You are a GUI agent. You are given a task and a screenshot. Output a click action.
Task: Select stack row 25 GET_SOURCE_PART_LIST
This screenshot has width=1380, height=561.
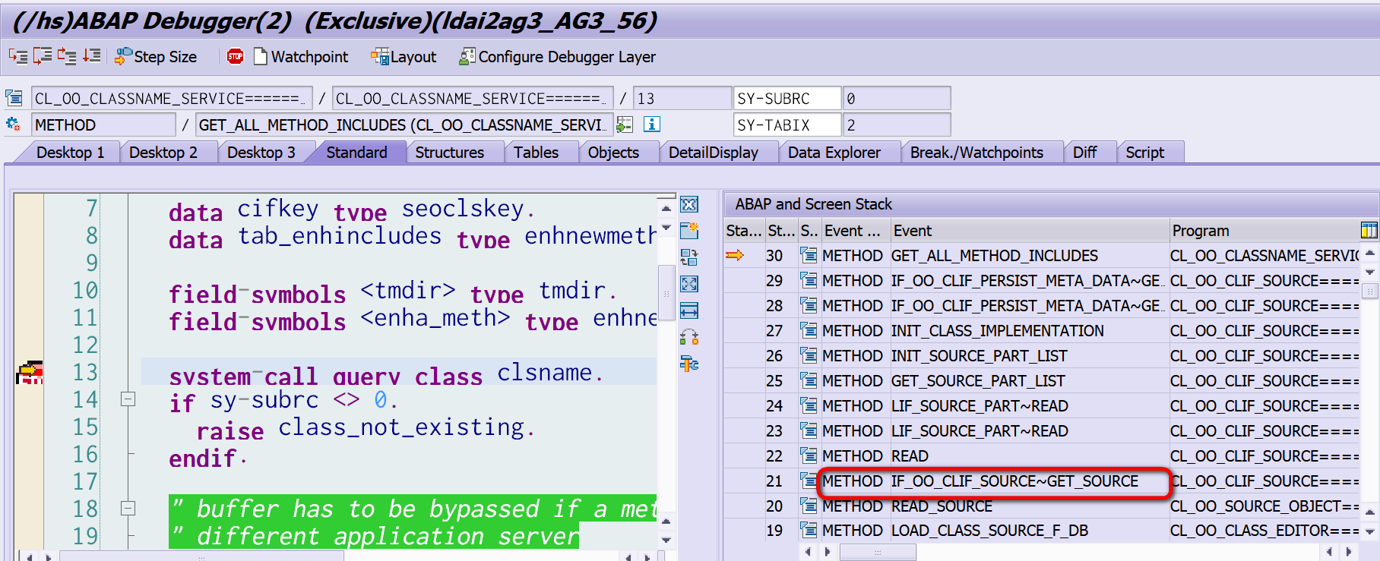(x=1042, y=381)
